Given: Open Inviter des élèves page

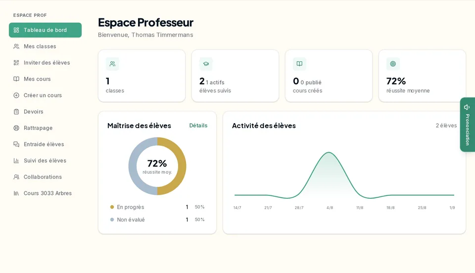Looking at the screenshot, I should pos(45,63).
